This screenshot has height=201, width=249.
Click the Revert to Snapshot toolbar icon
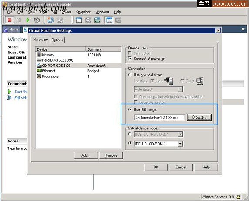[x=60, y=20]
